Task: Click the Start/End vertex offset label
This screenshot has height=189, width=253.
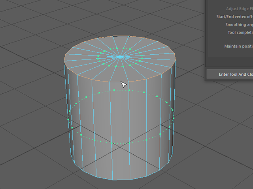Action: pyautogui.click(x=234, y=17)
